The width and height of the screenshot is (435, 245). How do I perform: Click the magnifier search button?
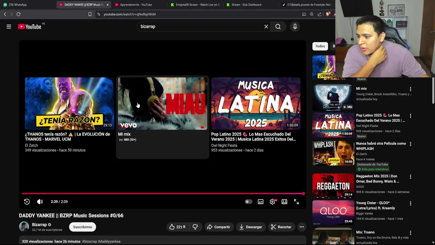pos(278,27)
